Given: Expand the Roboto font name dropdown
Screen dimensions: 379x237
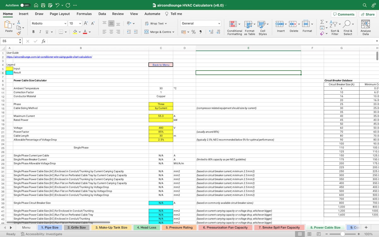Looking at the screenshot, I should (65, 23).
